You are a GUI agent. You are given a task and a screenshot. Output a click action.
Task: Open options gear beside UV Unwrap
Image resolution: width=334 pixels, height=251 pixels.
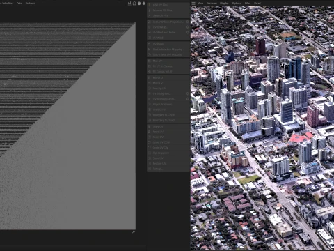[188, 27]
